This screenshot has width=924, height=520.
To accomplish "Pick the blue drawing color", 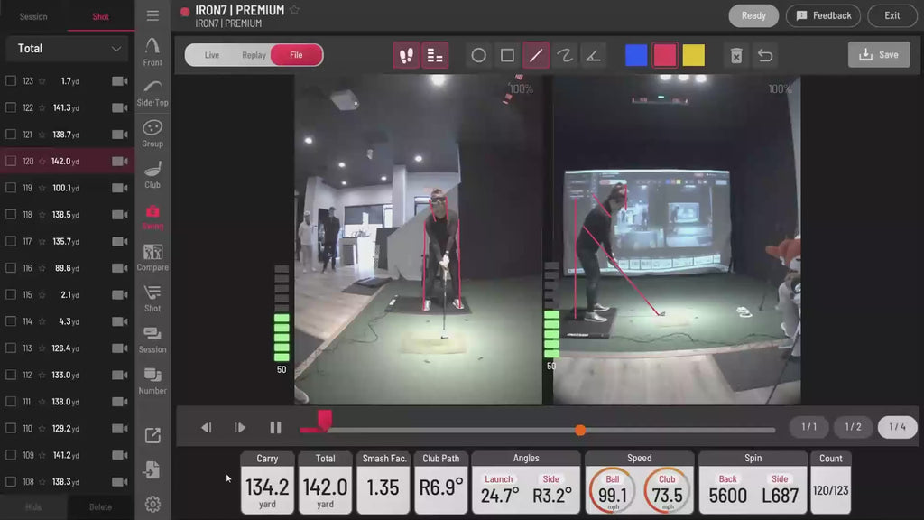I will pyautogui.click(x=636, y=55).
